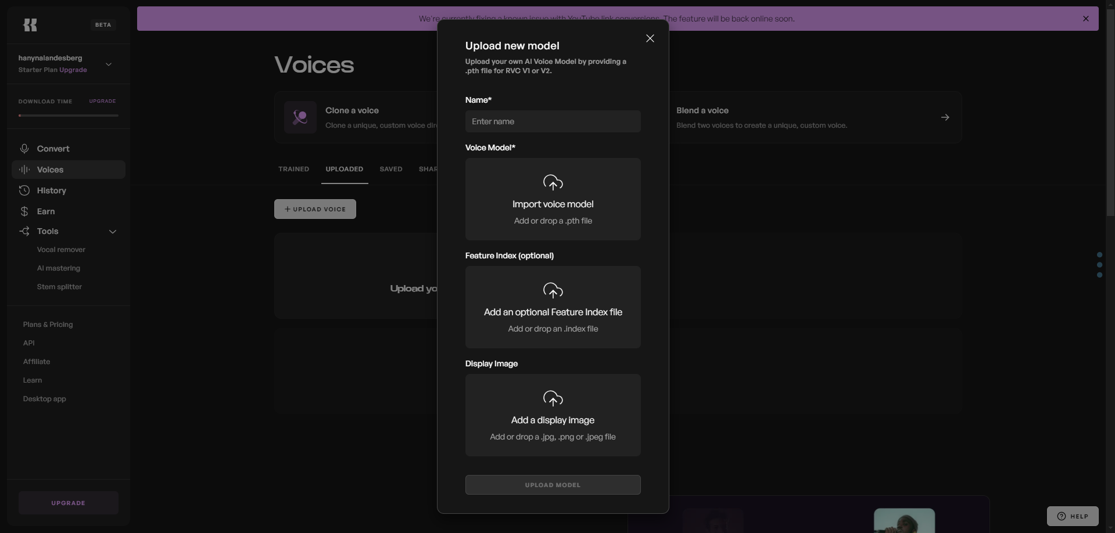The height and width of the screenshot is (533, 1115).
Task: Open the Clone a voice card
Action: (356, 117)
